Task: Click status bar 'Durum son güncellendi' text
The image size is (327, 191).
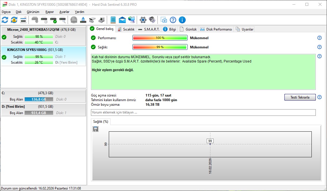Action: click(41, 188)
